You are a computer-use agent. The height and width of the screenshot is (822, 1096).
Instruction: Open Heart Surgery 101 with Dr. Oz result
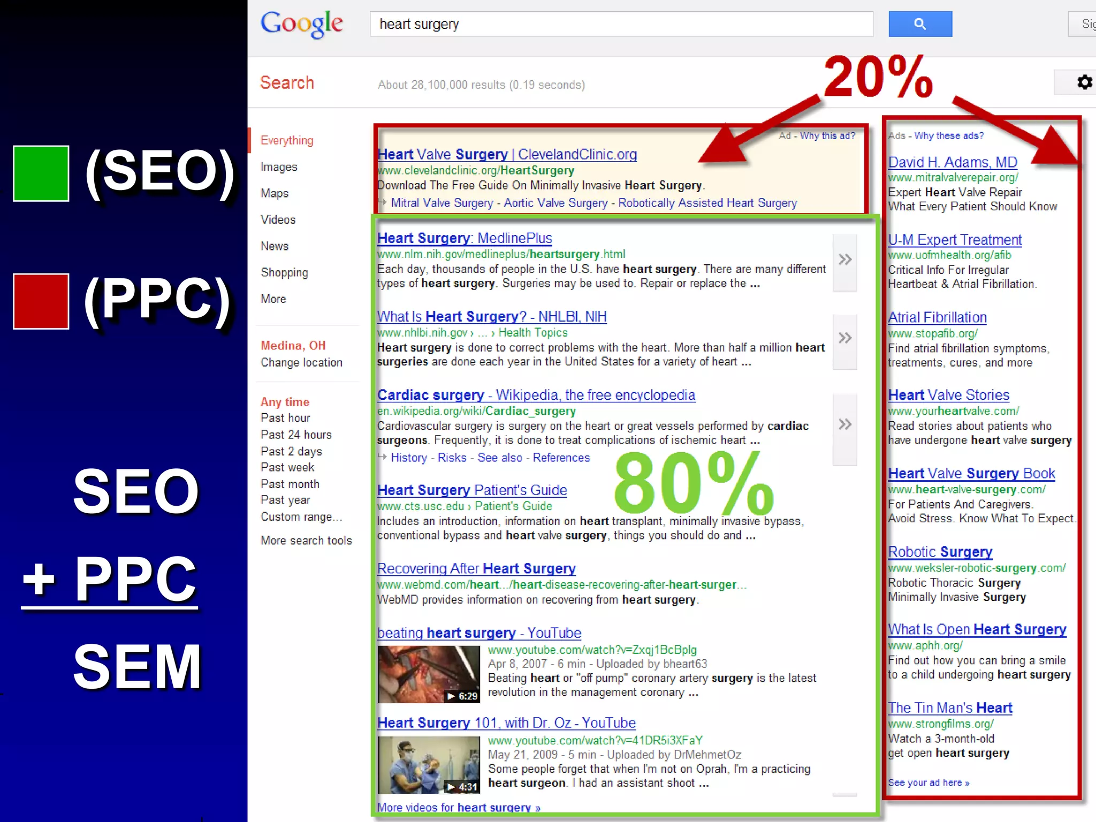pyautogui.click(x=506, y=723)
